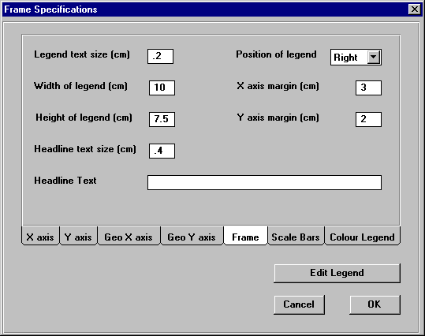Cancel the Frame Specifications dialog
425x336 pixels.
pos(299,304)
